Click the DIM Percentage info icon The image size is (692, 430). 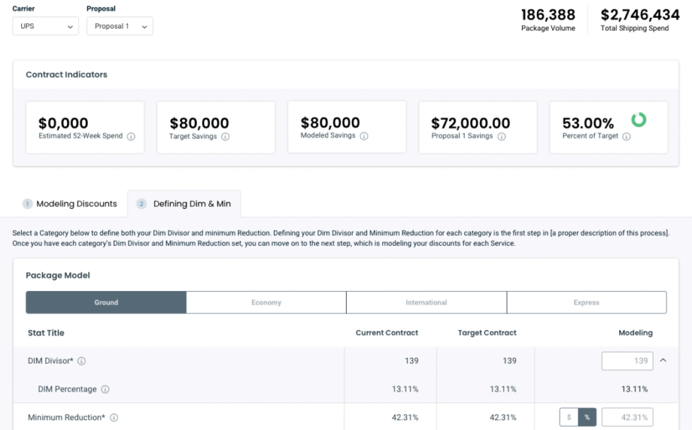[106, 388]
